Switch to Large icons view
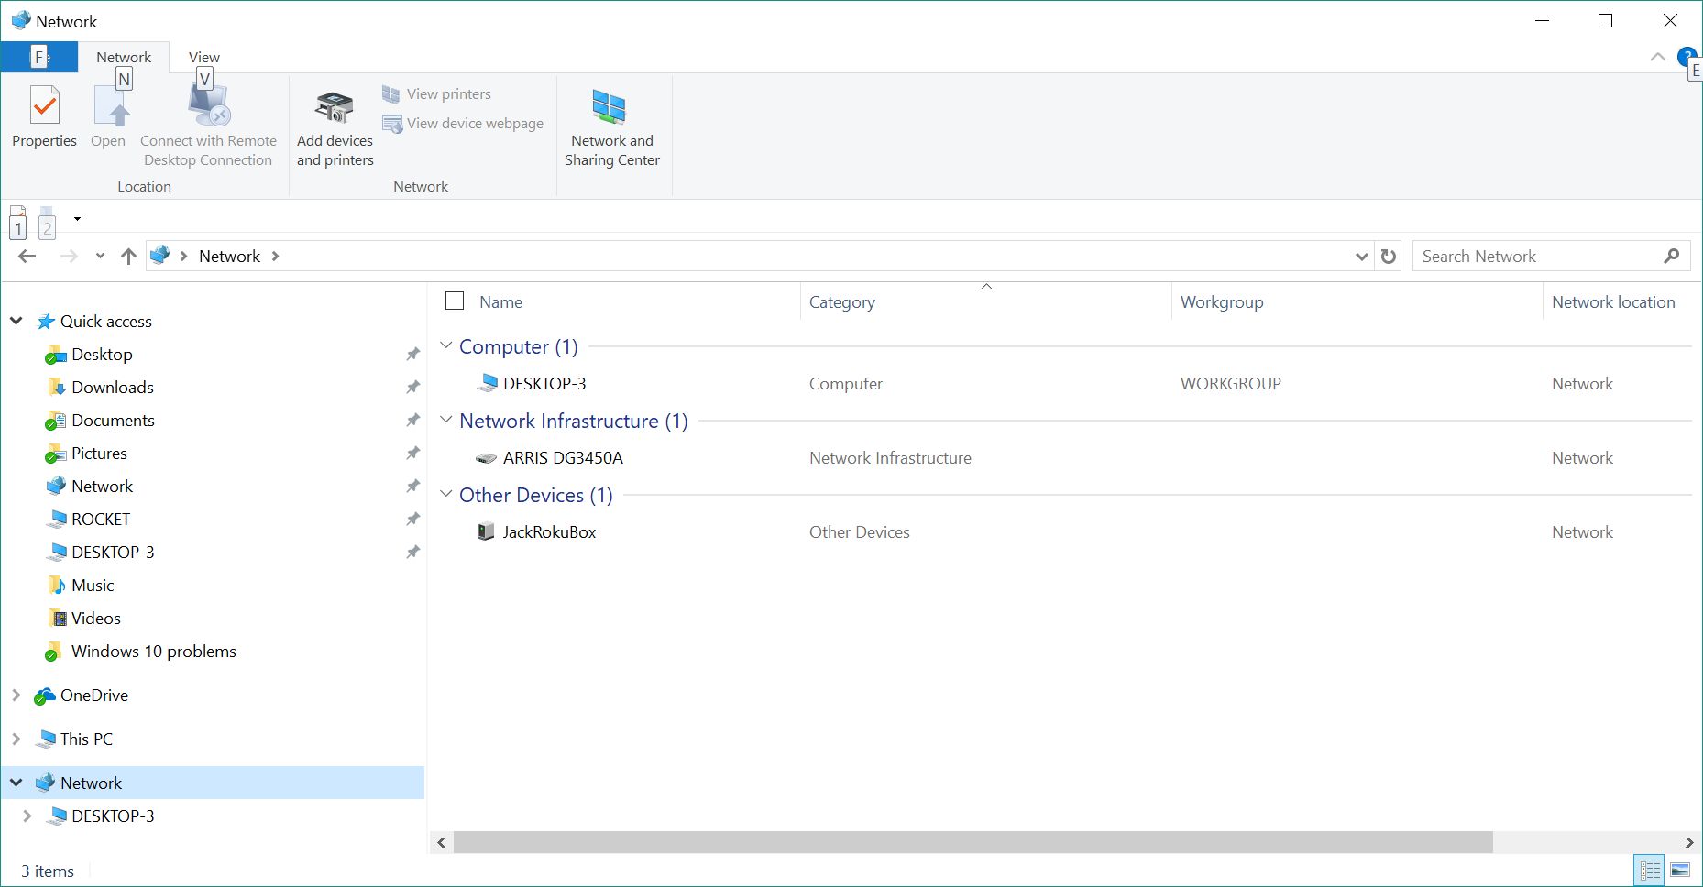 [x=1680, y=871]
